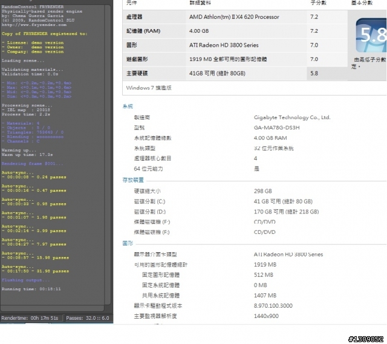Click the GA-MA78G-DS3H model value
This screenshot has width=387, height=344.
coord(277,128)
